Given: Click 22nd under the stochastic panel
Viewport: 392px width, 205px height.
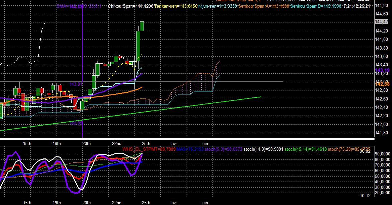Looking at the screenshot, I should pos(117,203).
